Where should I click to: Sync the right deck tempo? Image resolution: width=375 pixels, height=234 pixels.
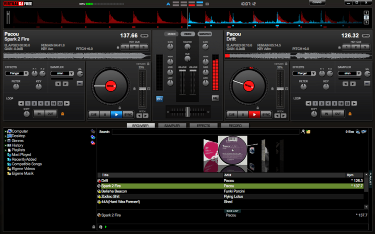pyautogui.click(x=266, y=114)
